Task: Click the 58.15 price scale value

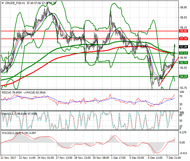Action: pos(183,28)
